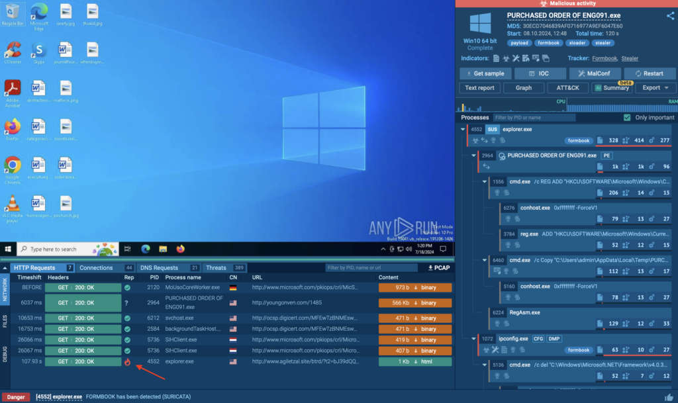The image size is (678, 403).
Task: Click the document indicator icon beside Indicators
Action: point(496,58)
